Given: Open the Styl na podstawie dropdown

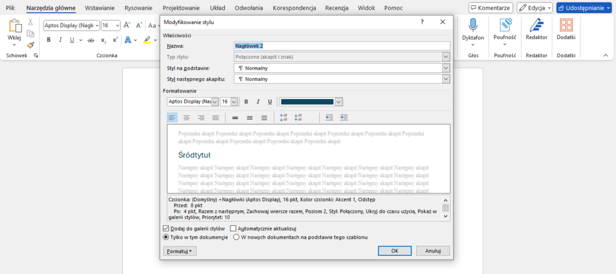Looking at the screenshot, I should pos(446,68).
